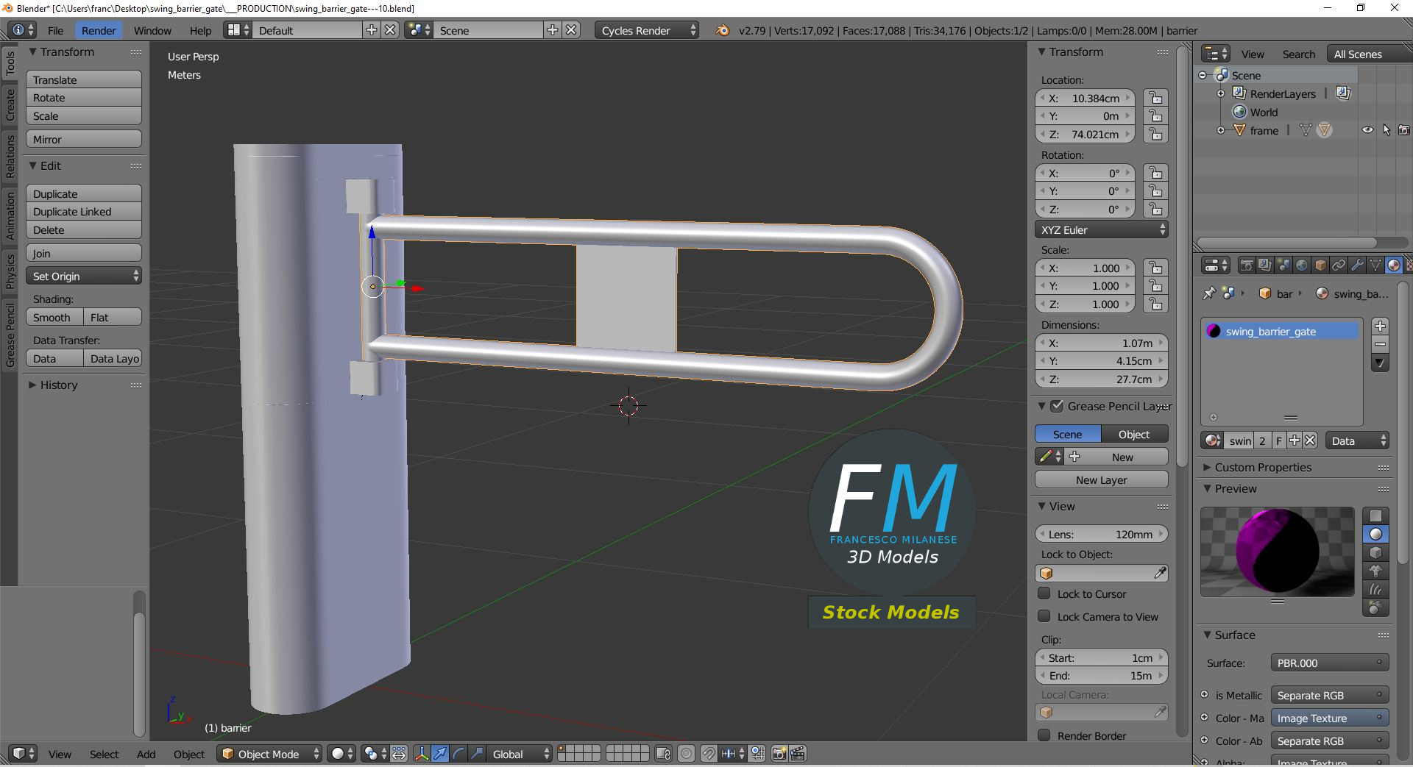Open the File menu
This screenshot has width=1413, height=767.
coord(56,30)
